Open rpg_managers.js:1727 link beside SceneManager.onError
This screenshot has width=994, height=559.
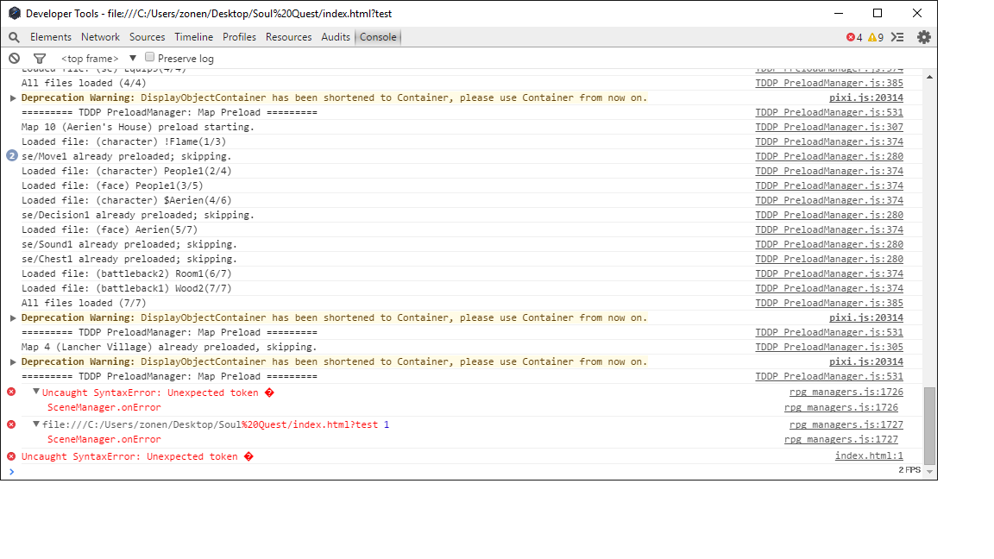840,439
